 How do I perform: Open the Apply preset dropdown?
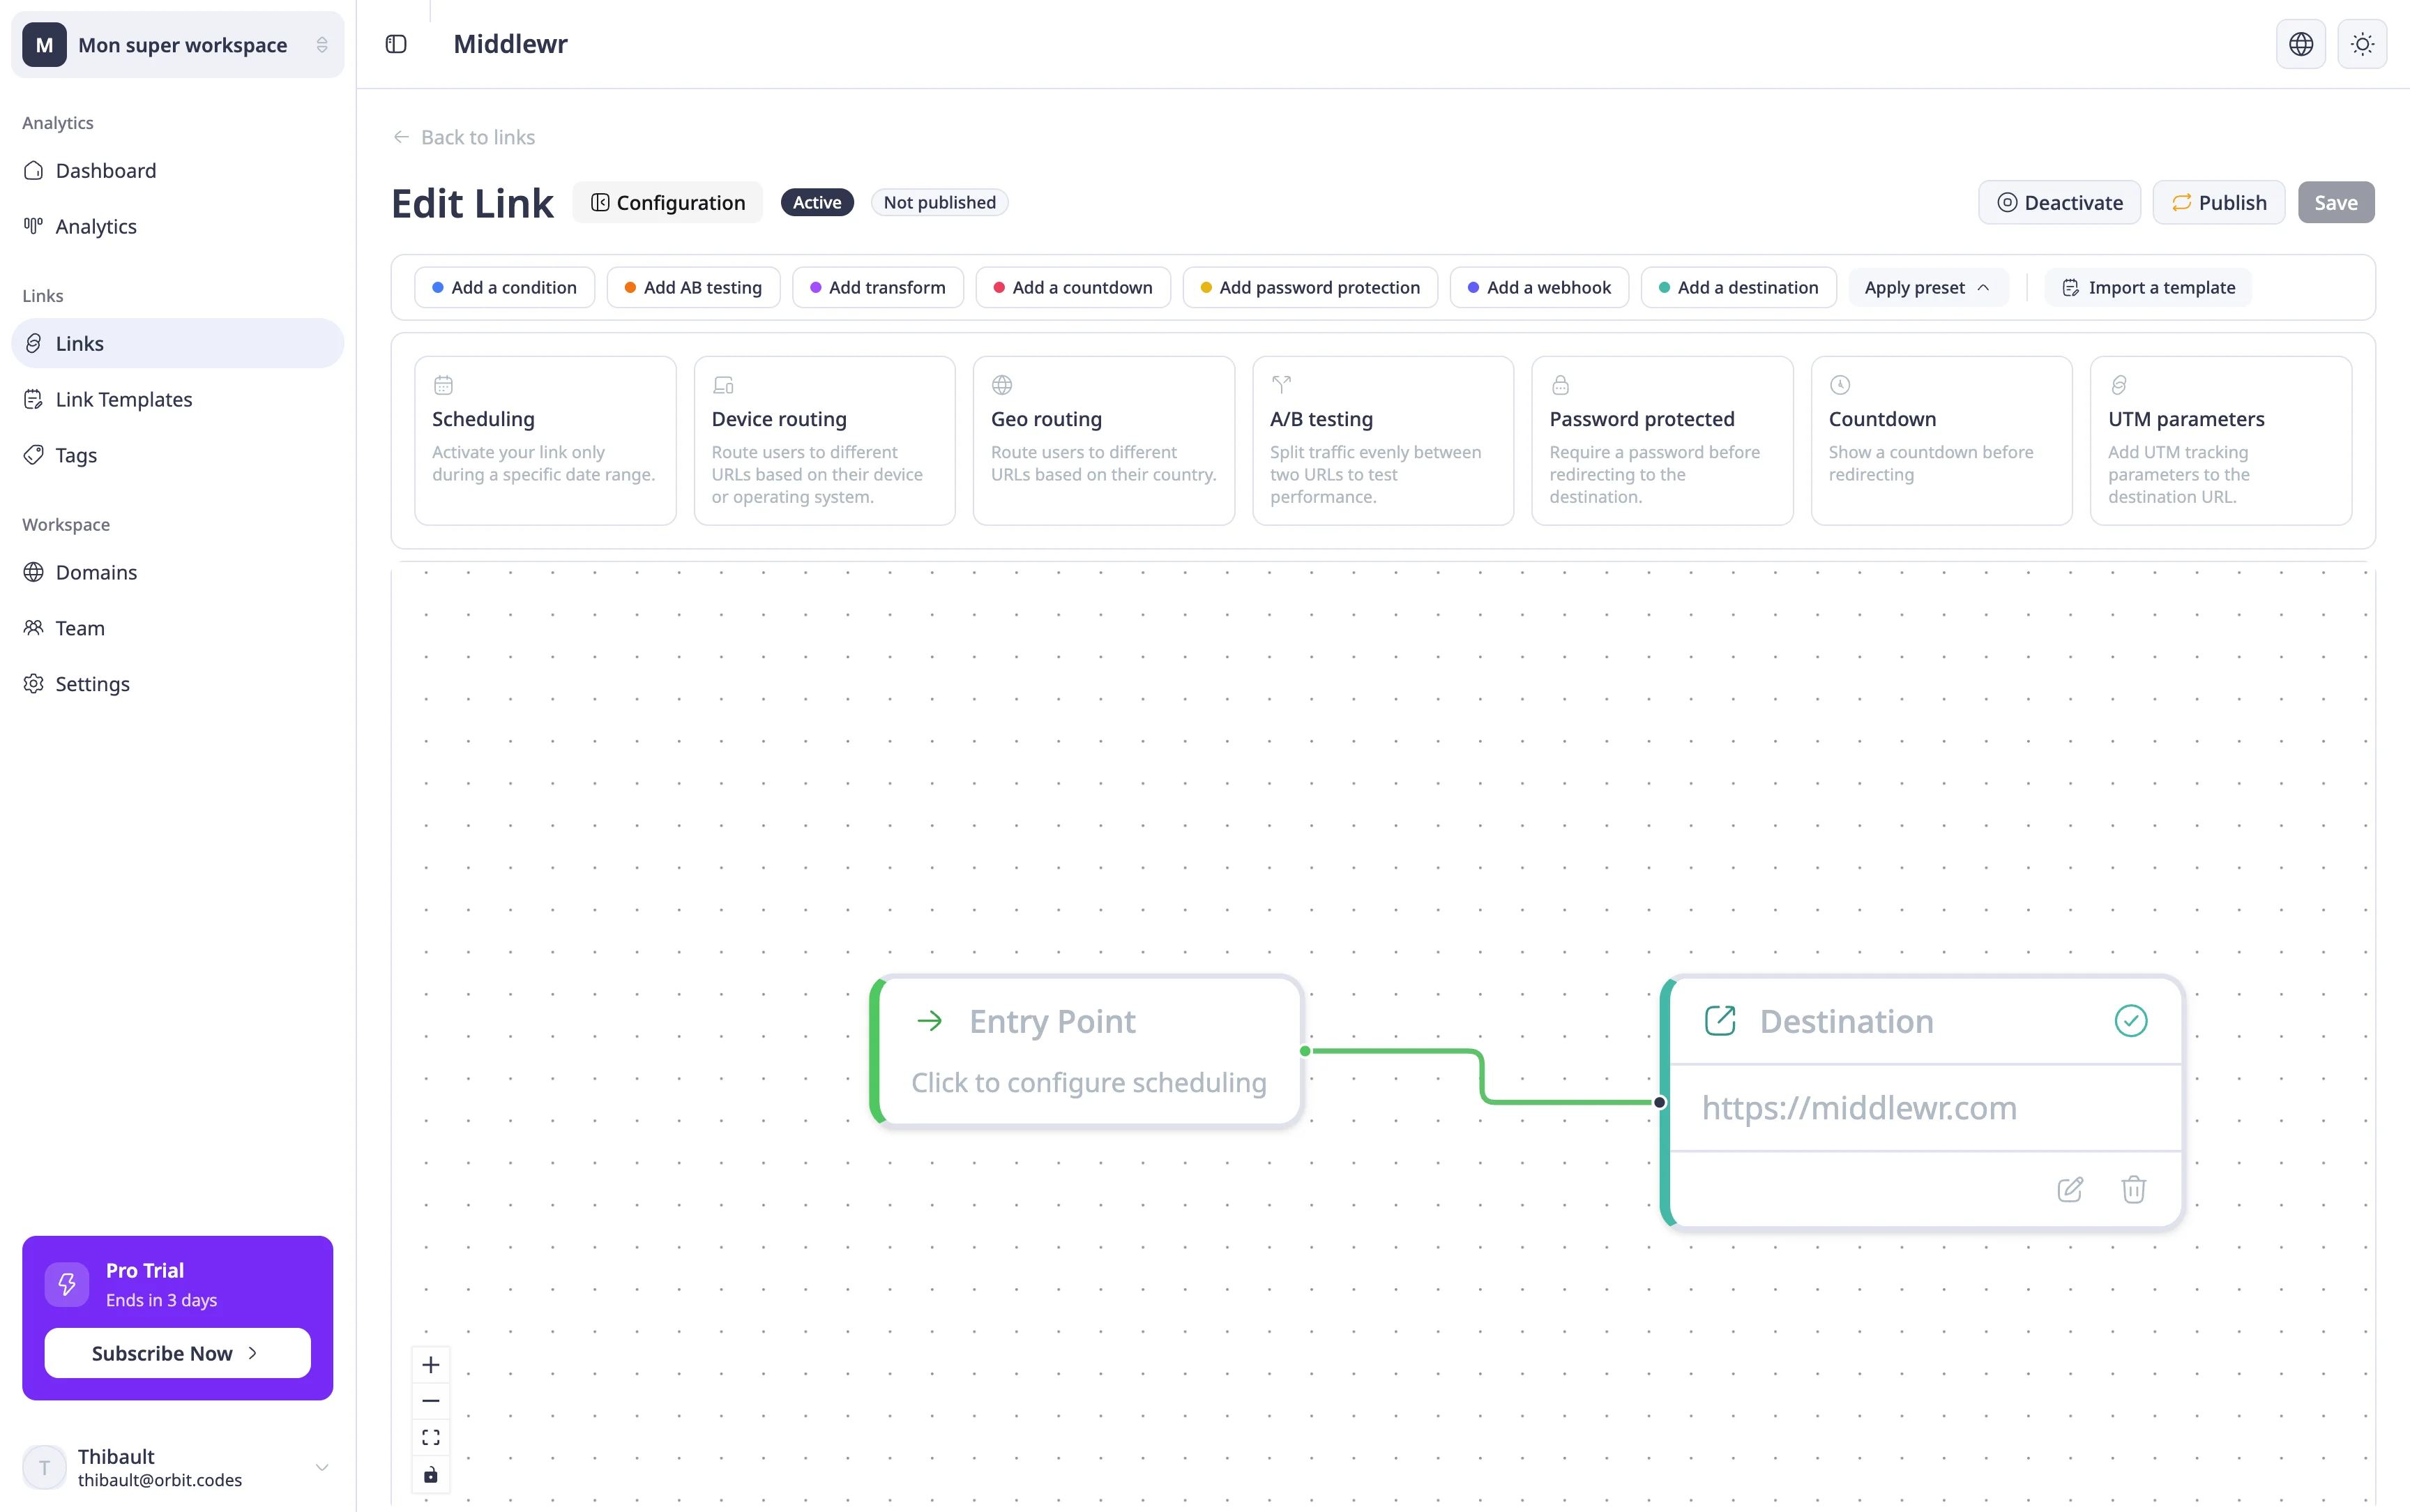[x=1927, y=287]
